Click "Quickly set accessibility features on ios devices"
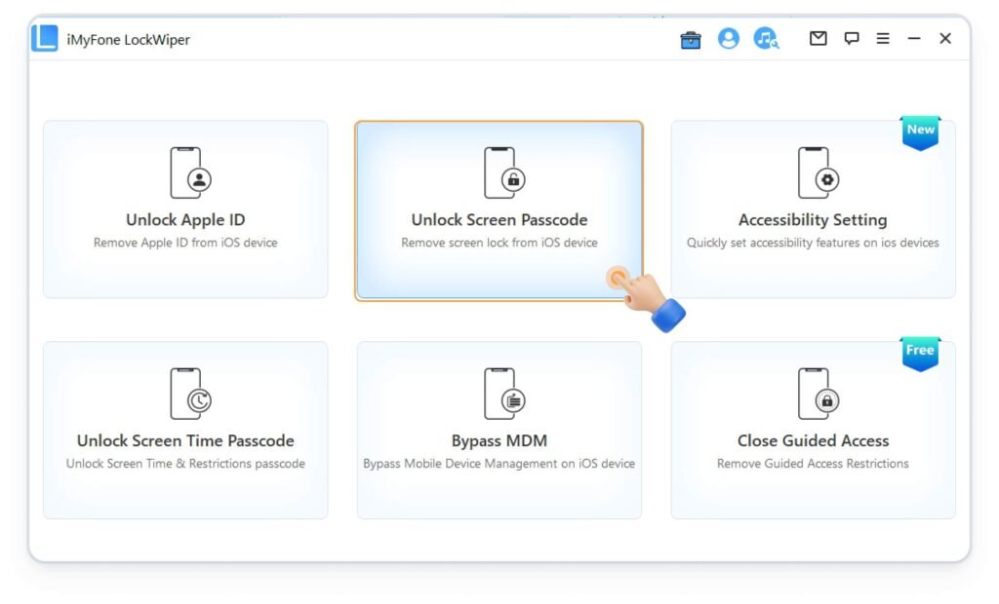Screen dimensions: 999x604 813,244
